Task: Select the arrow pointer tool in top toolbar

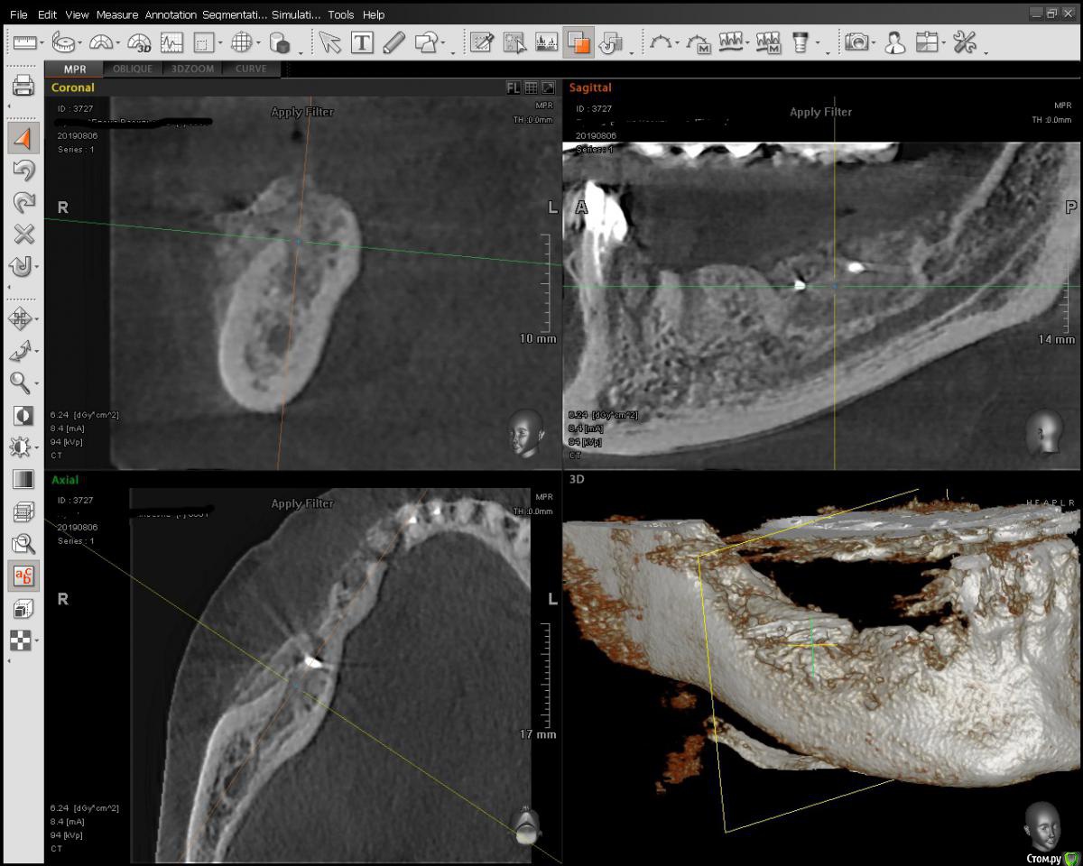Action: (x=329, y=42)
